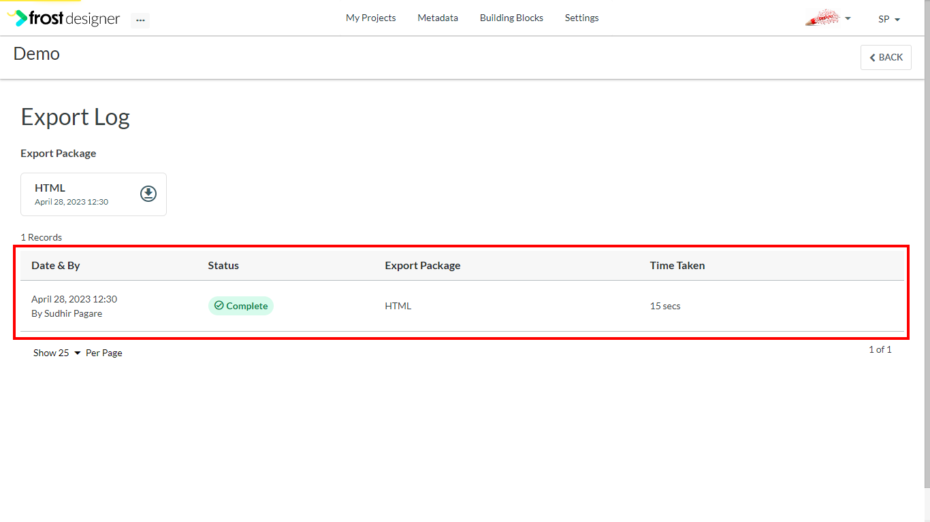Go to My Projects
Image resolution: width=930 pixels, height=522 pixels.
[370, 18]
